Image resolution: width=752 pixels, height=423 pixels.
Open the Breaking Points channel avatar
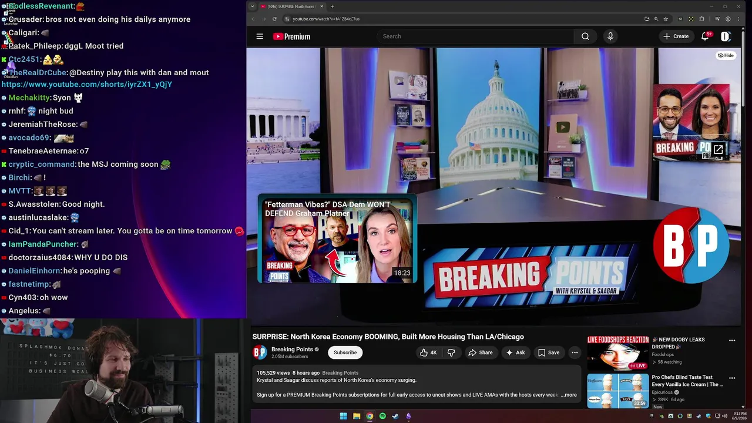click(260, 352)
